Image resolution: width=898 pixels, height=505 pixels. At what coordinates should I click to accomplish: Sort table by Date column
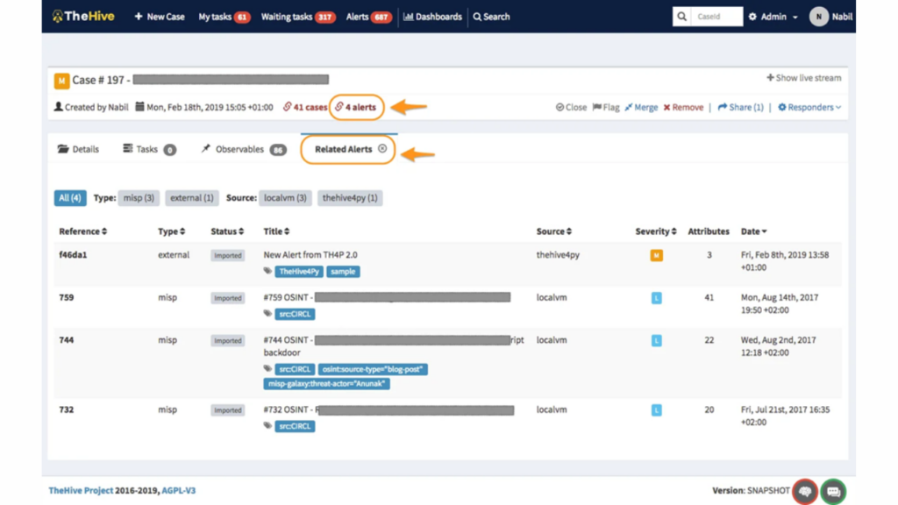pos(753,231)
